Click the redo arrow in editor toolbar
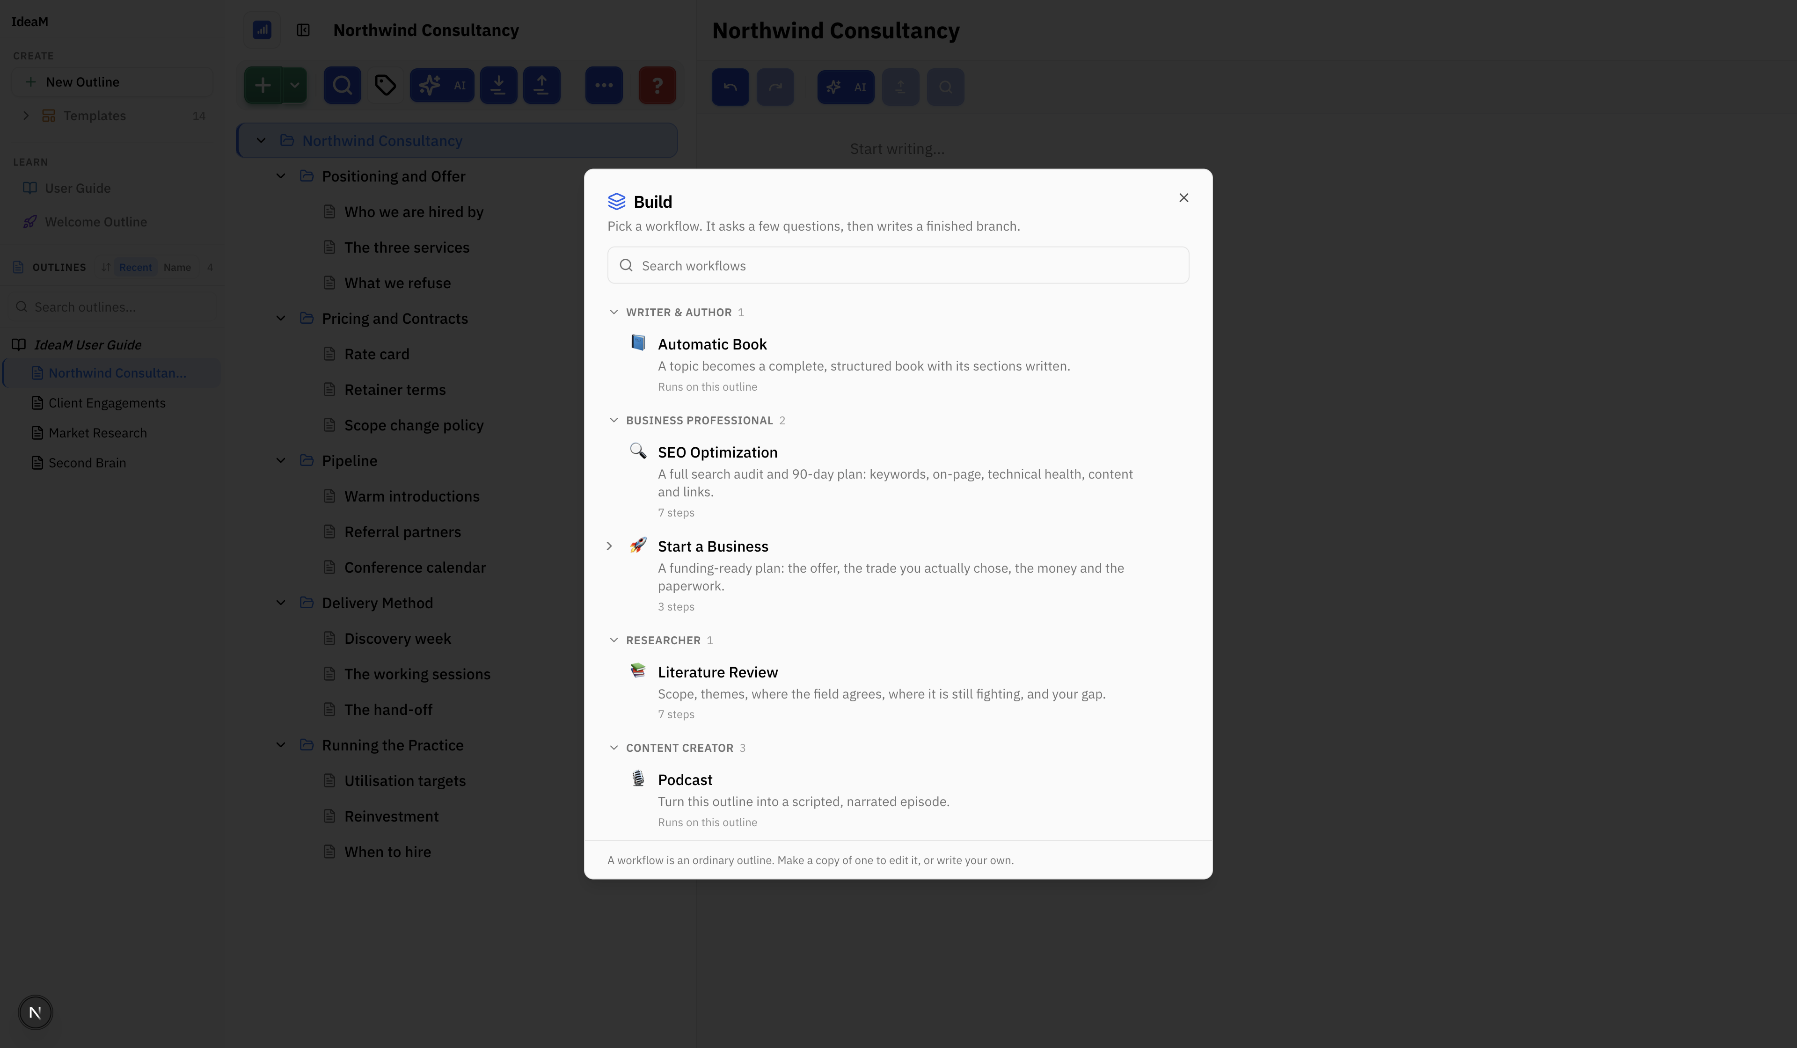The height and width of the screenshot is (1048, 1797). (775, 87)
